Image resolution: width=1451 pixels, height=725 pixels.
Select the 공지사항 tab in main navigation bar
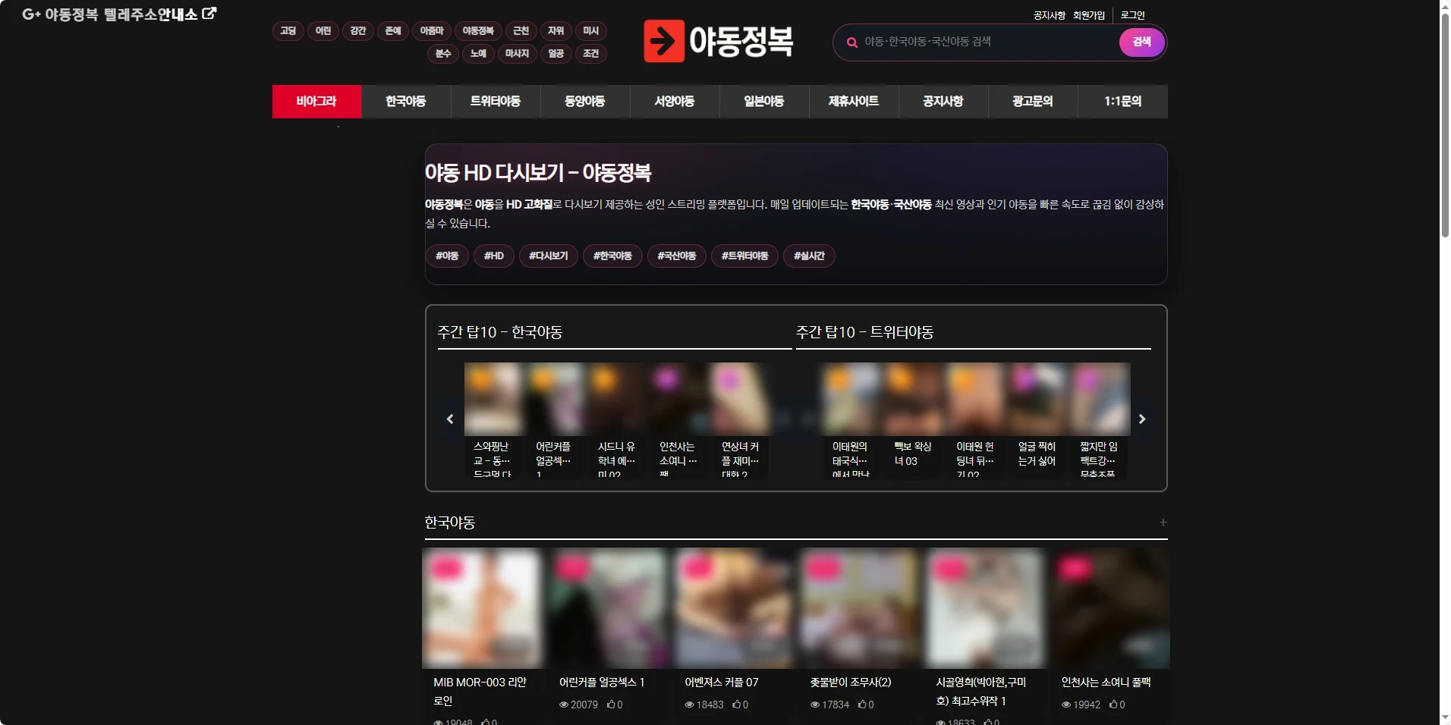click(943, 101)
